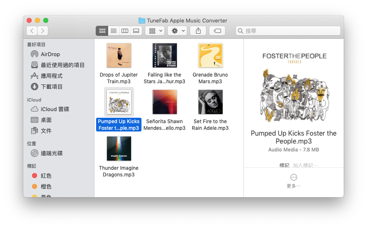Open 下載項目 in the sidebar
The width and height of the screenshot is (367, 228).
47,87
